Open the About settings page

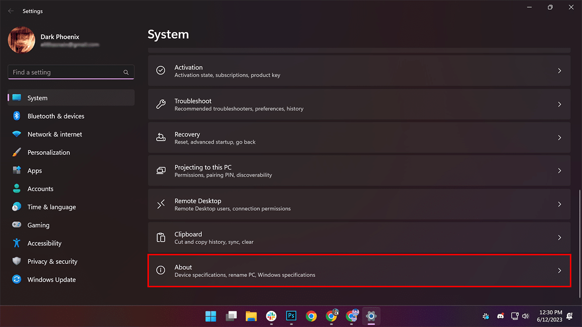click(359, 270)
